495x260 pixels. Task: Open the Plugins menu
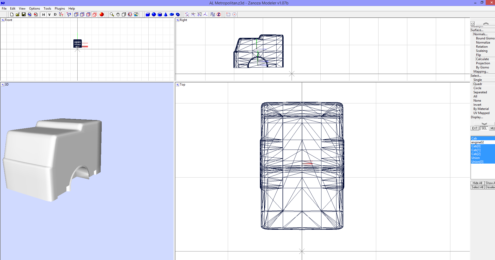click(x=59, y=8)
